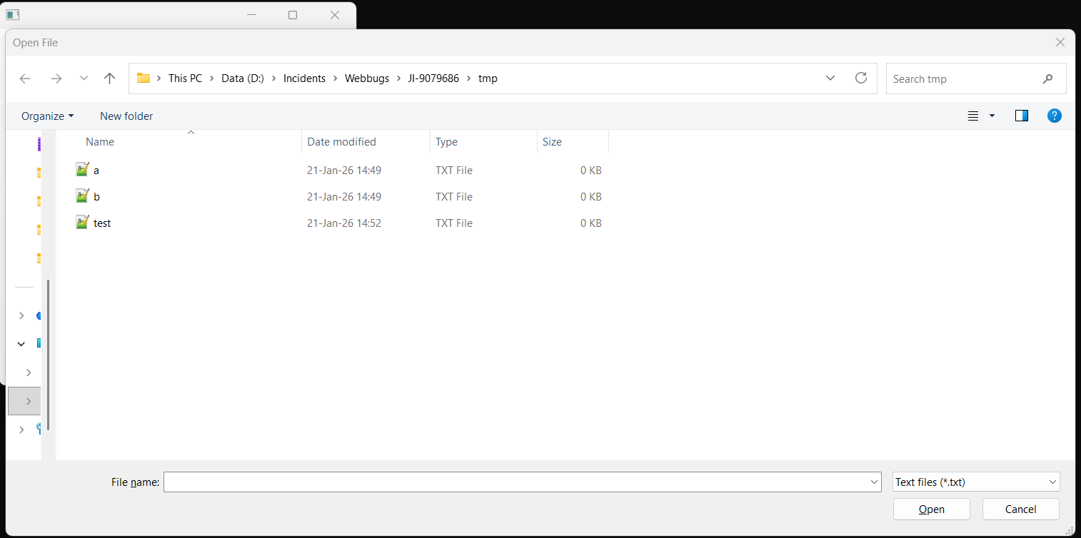Click TXT File type of file a
The height and width of the screenshot is (538, 1081).
[454, 171]
